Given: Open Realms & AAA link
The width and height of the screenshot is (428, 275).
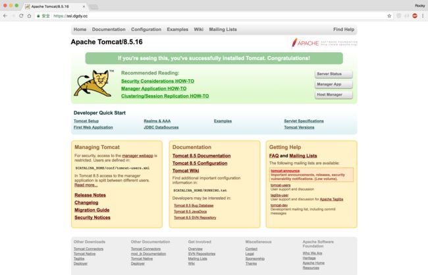Looking at the screenshot, I should (x=157, y=121).
